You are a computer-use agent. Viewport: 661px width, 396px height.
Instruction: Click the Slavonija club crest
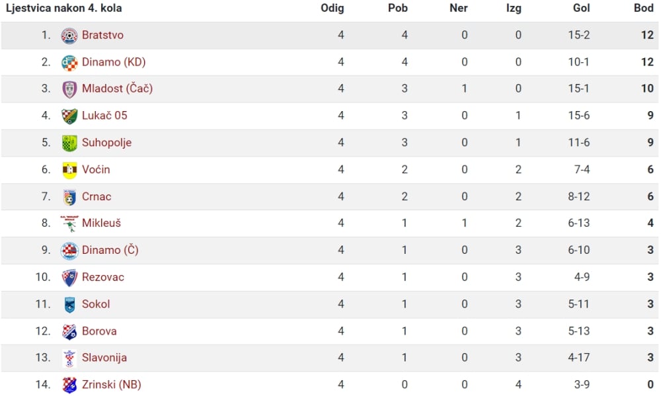(x=69, y=358)
